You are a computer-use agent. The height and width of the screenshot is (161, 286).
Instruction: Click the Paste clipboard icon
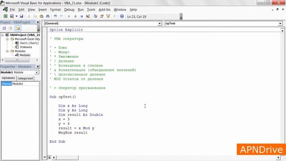42,16
